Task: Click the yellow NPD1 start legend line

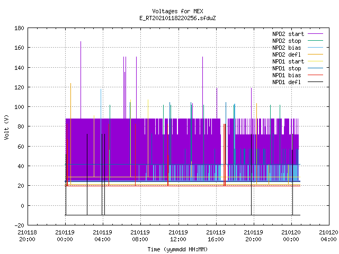Action: coord(315,61)
